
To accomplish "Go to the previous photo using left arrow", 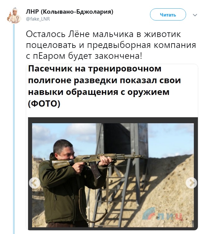I will coord(35,183).
